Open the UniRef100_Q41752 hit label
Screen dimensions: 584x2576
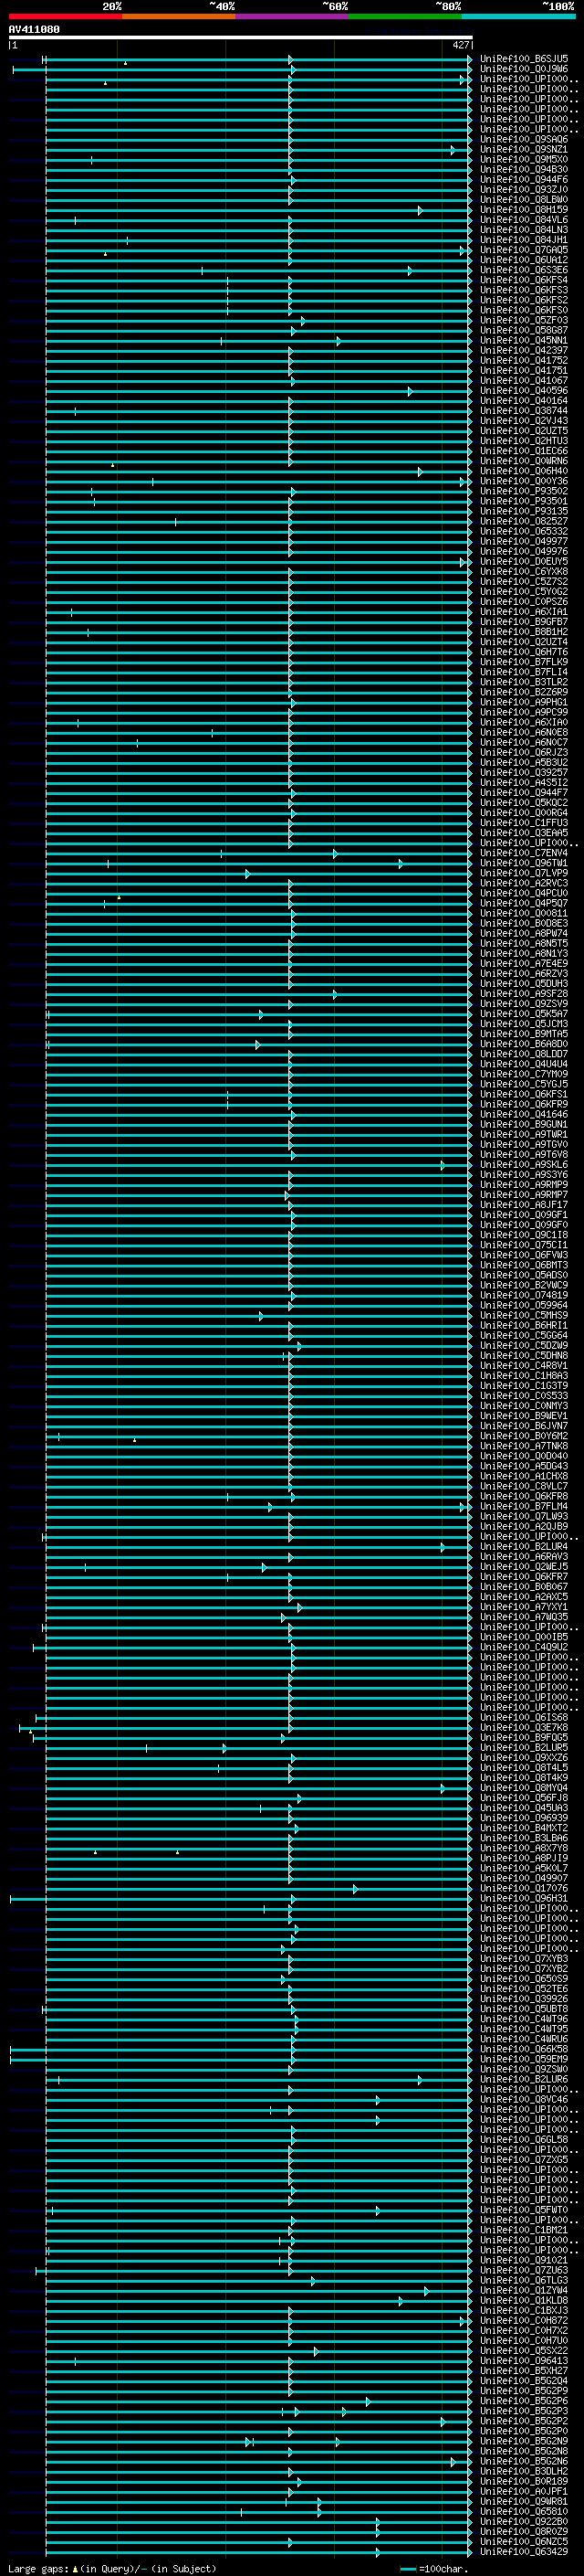[x=523, y=361]
